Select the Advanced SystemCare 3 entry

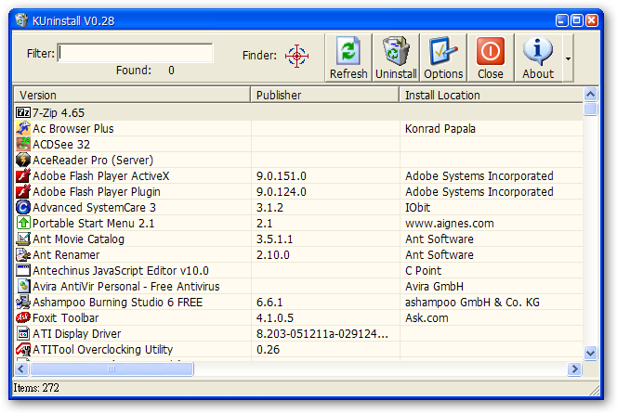coord(95,207)
